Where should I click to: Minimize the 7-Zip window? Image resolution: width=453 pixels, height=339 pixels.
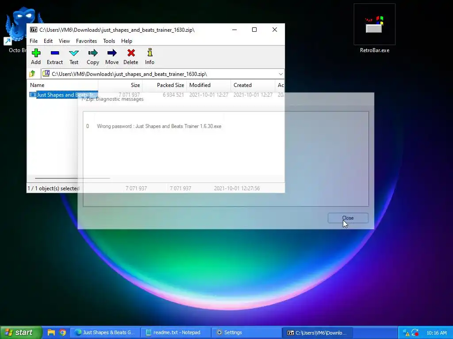(234, 30)
